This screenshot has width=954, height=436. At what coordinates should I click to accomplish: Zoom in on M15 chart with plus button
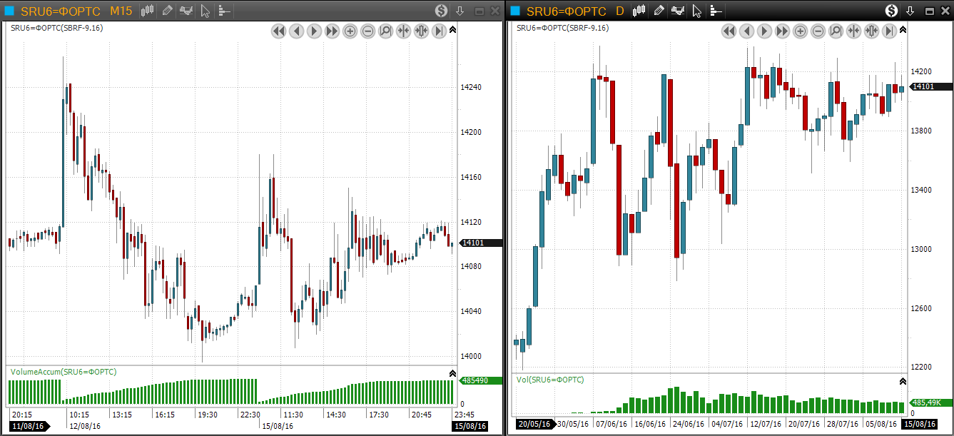pyautogui.click(x=350, y=31)
